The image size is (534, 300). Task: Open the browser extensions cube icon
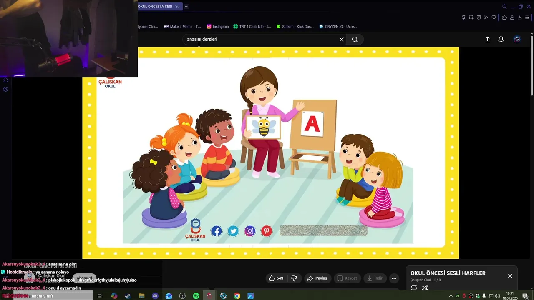(504, 17)
